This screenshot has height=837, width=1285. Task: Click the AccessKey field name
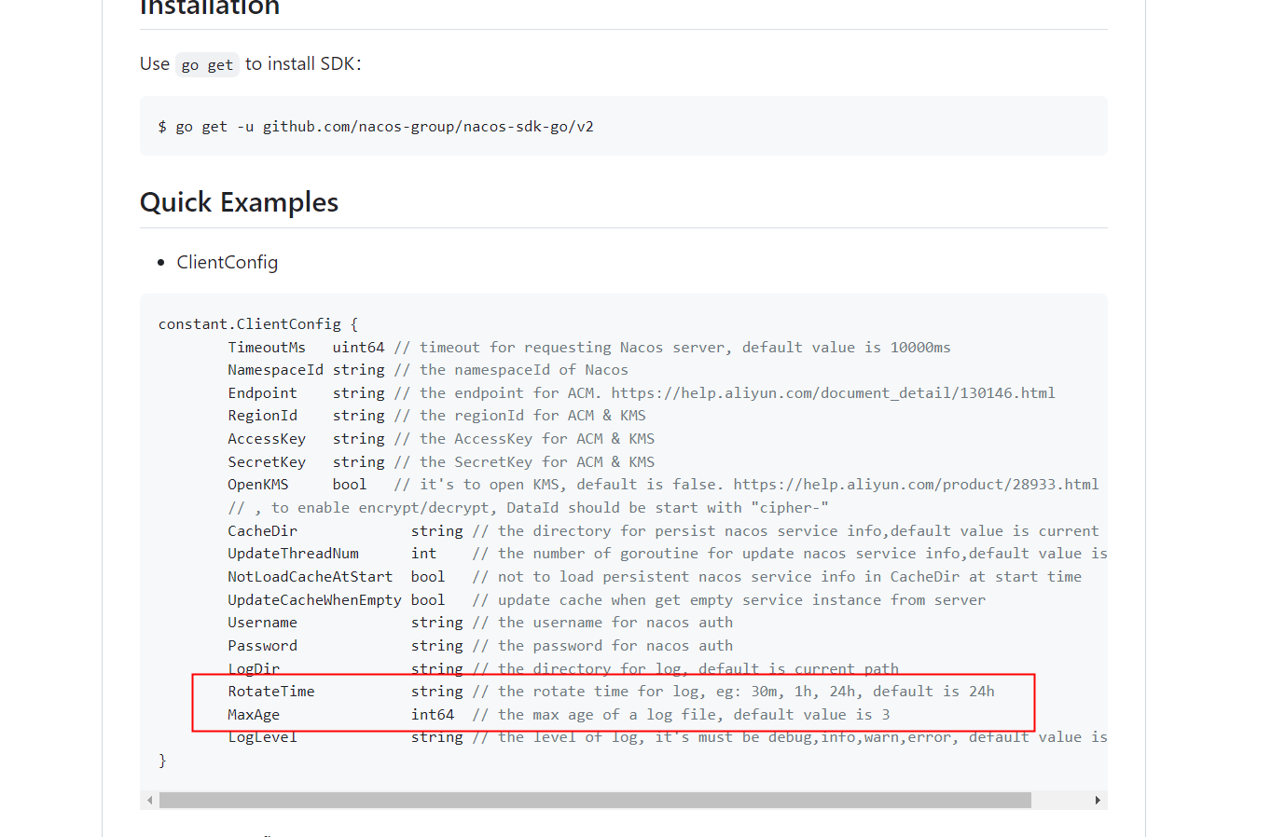(x=267, y=439)
